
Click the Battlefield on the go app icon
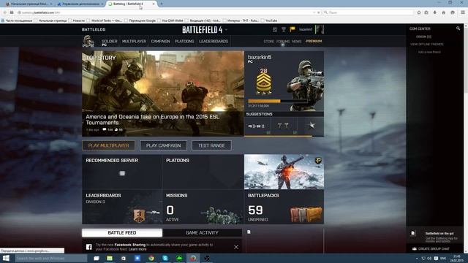(x=412, y=233)
